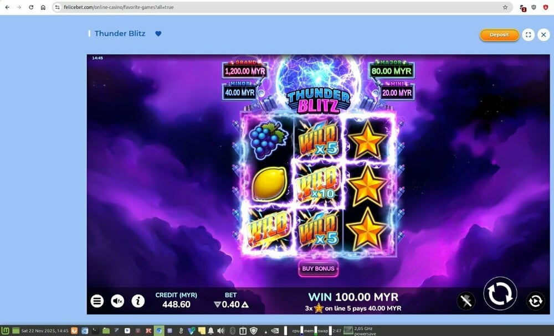Go to the browser home page
The width and height of the screenshot is (554, 336).
coord(43,7)
